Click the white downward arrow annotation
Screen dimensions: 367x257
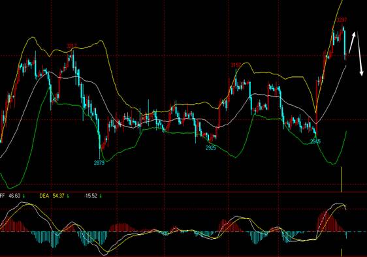click(360, 53)
